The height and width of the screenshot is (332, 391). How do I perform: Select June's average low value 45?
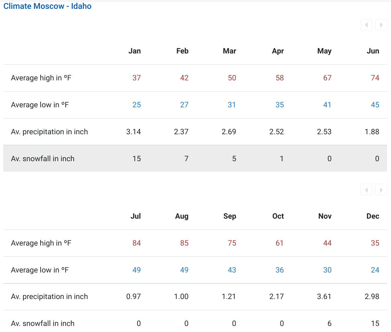point(375,105)
